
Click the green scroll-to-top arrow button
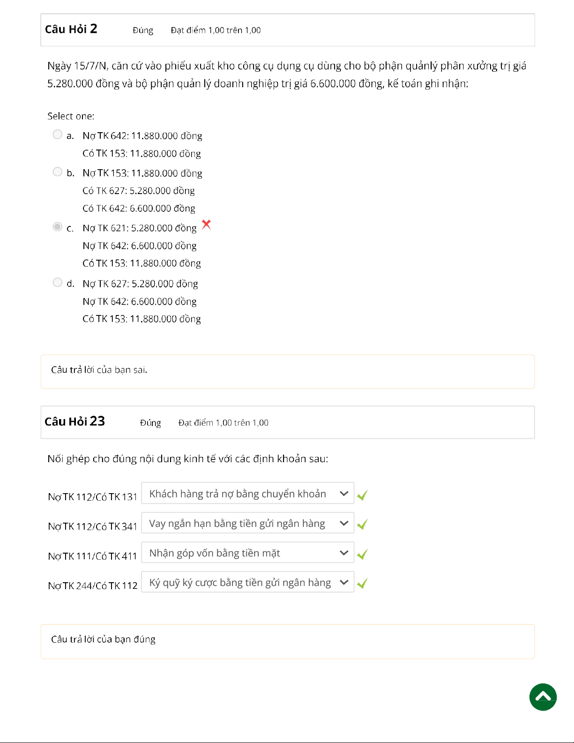(x=543, y=697)
